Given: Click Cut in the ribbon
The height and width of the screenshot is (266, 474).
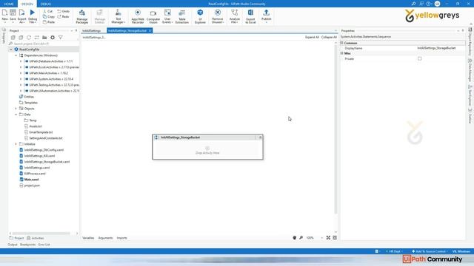Looking at the screenshot, I should click(47, 11).
